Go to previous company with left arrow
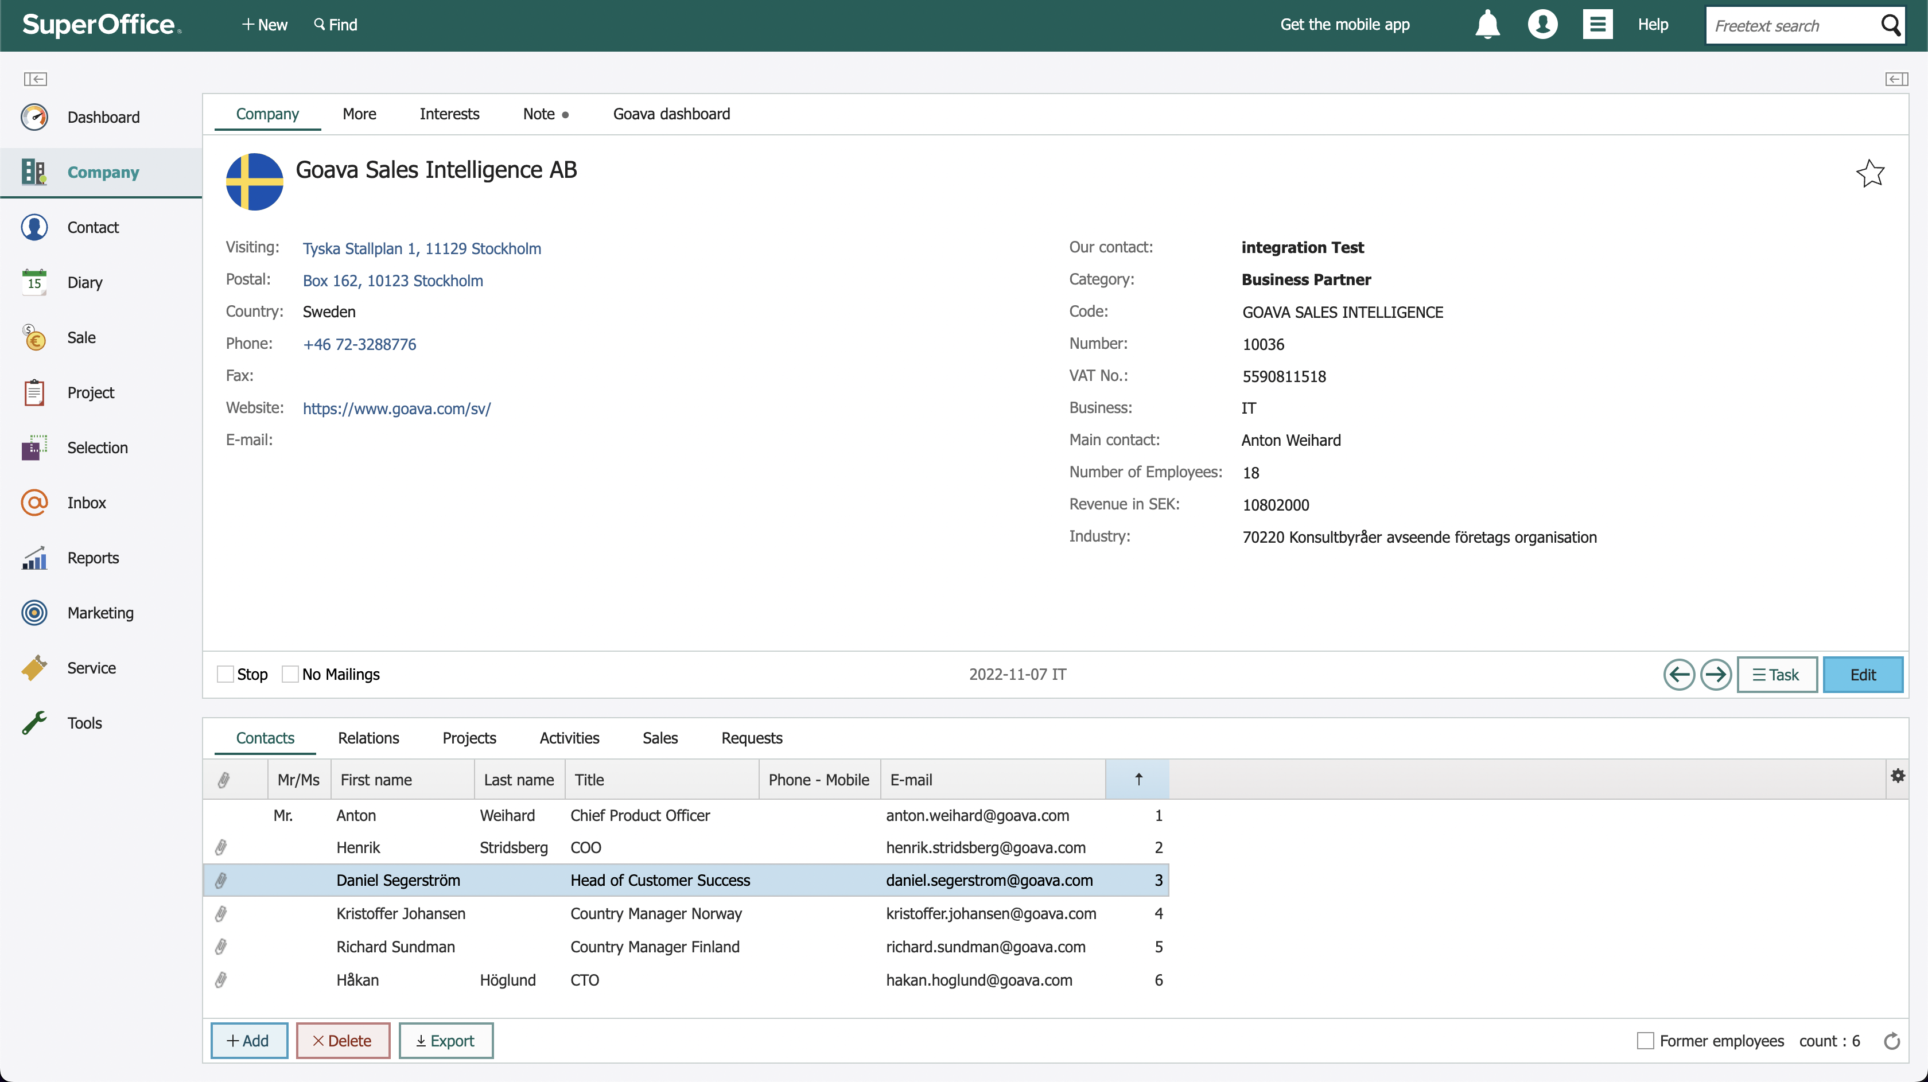This screenshot has height=1082, width=1928. point(1679,675)
